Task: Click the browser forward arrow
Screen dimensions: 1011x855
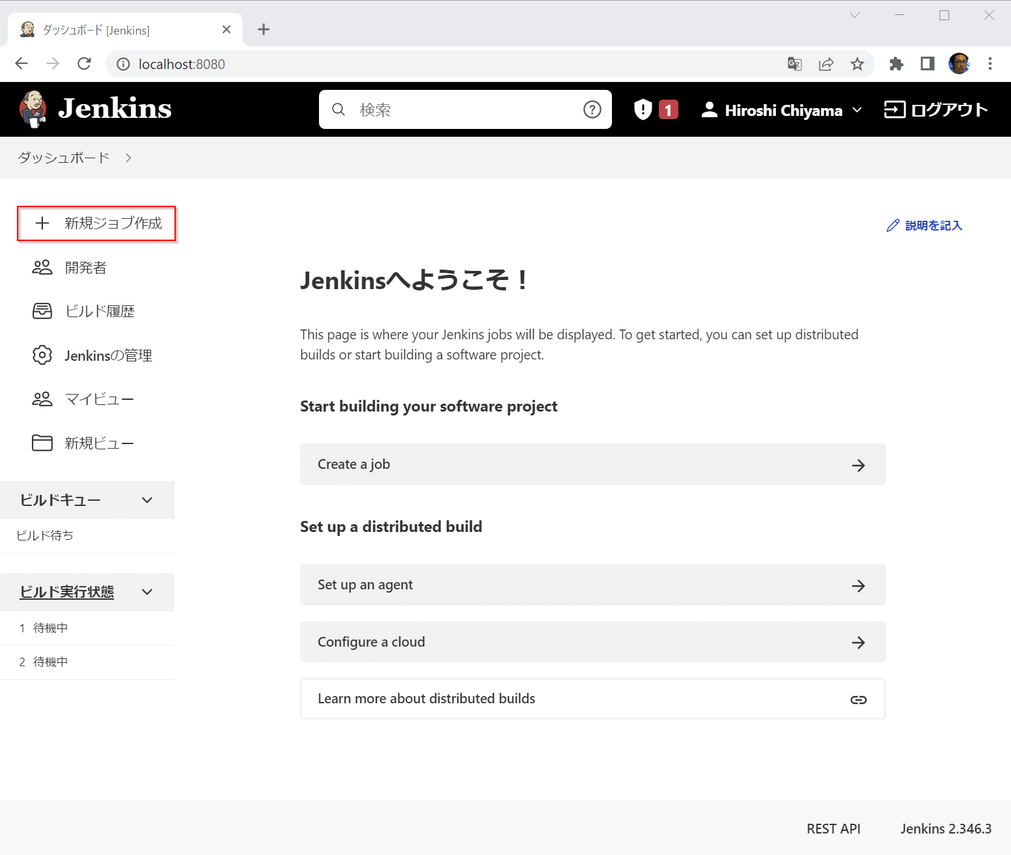Action: click(53, 64)
